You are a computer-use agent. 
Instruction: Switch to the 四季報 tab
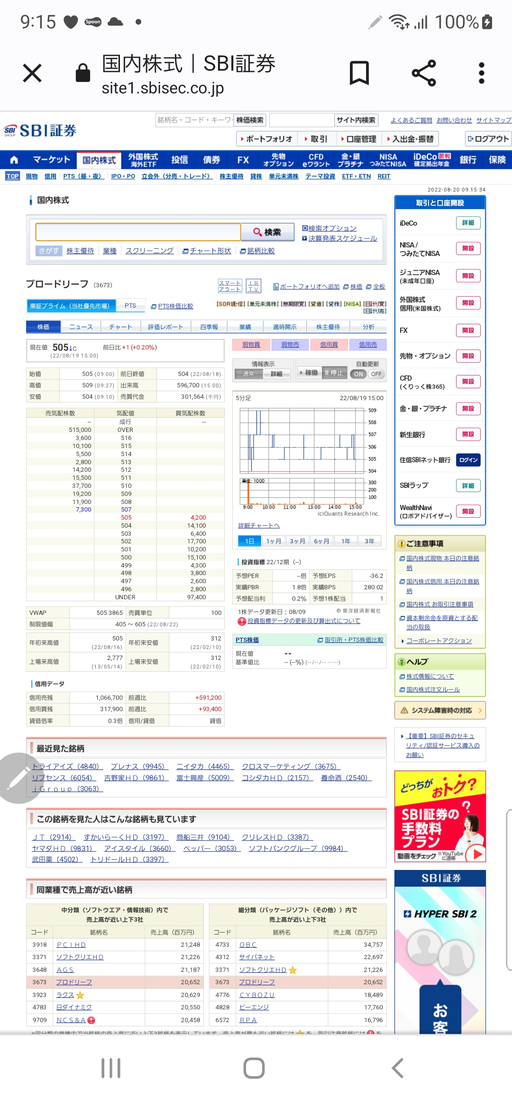[209, 327]
